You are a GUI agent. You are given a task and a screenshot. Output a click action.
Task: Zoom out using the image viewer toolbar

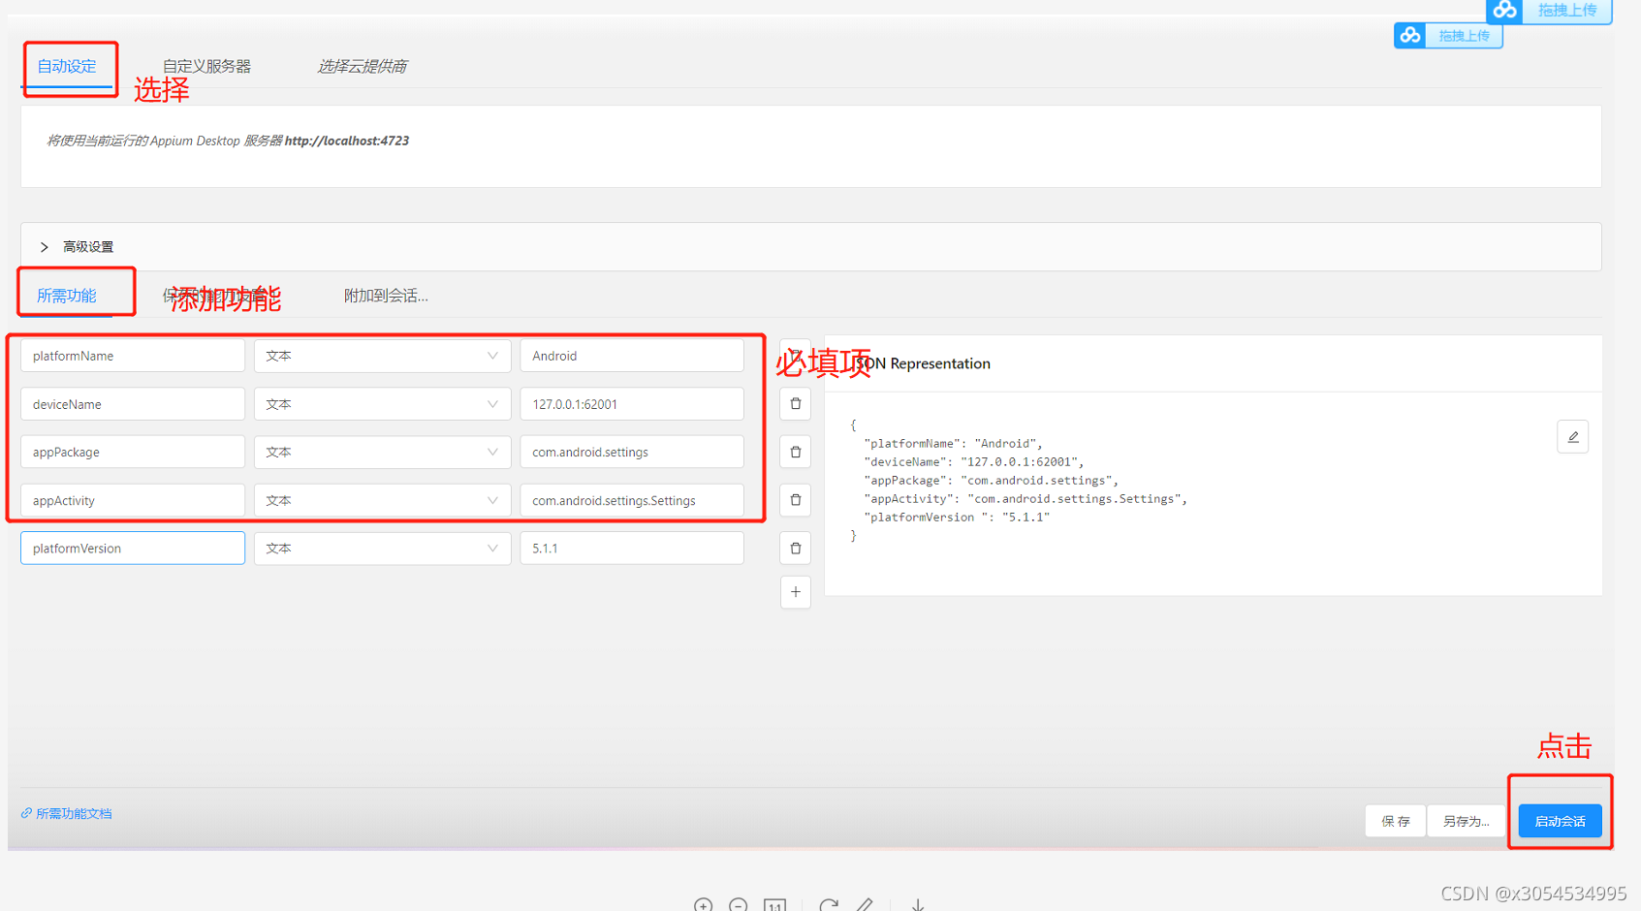coord(739,905)
